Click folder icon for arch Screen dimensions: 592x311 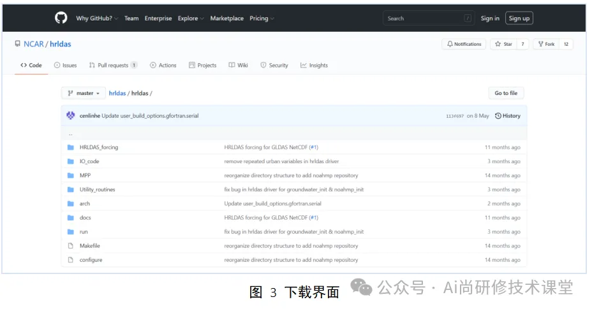71,203
